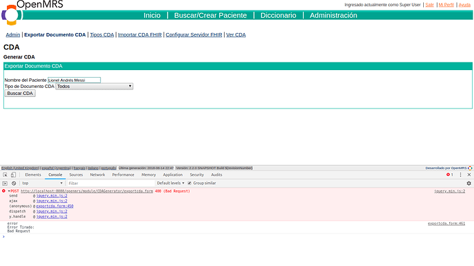The image size is (474, 266).
Task: Open jquery.min.js:2 link in y.handle row
Action: pyautogui.click(x=52, y=217)
